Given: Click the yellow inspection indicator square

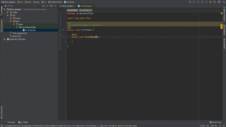Looking at the screenshot, I should pos(221,13).
